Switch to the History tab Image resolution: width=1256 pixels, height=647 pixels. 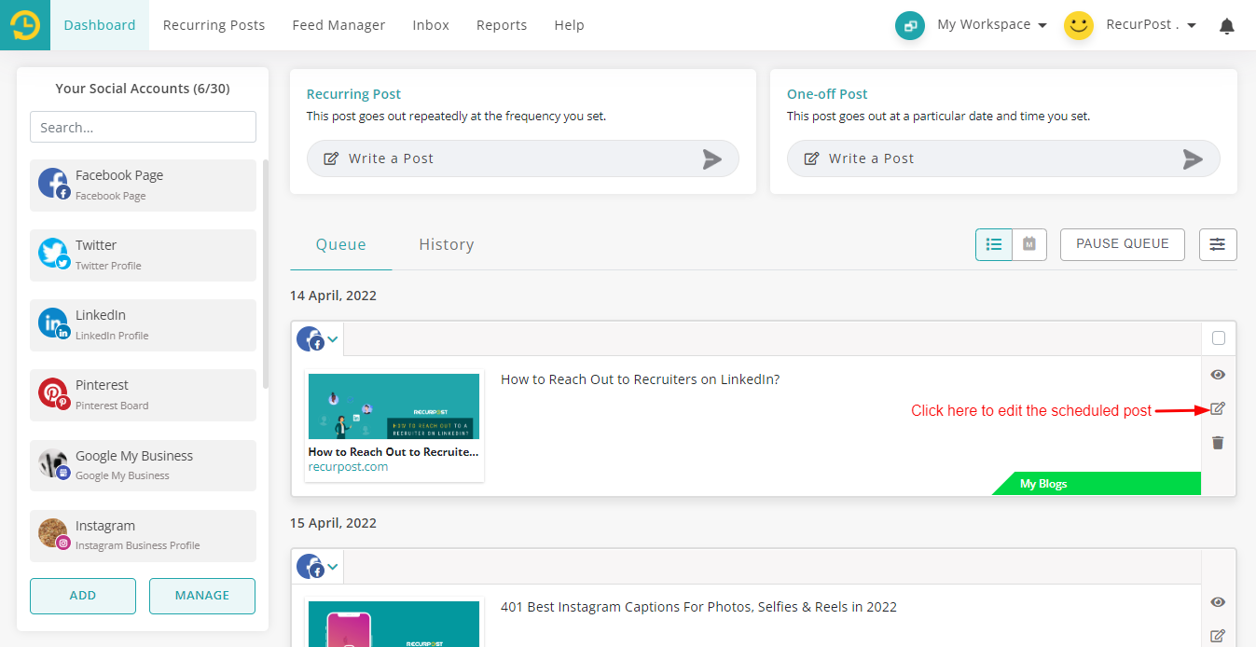(x=447, y=245)
